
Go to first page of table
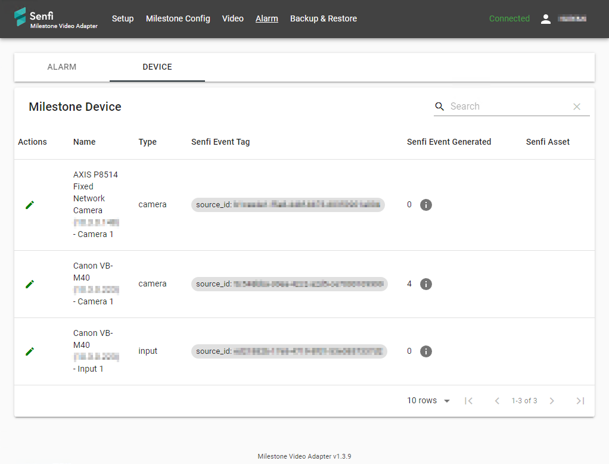click(x=469, y=401)
